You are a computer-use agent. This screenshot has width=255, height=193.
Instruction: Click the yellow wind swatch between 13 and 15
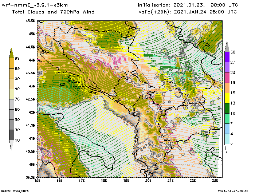227,98
